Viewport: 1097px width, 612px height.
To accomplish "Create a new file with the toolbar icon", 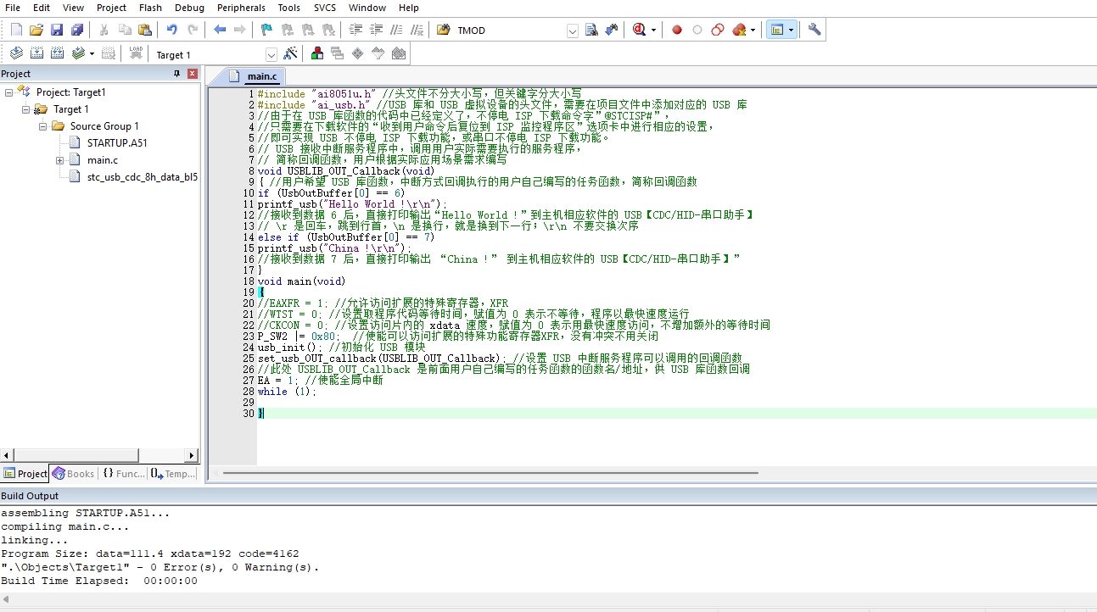I will (16, 30).
